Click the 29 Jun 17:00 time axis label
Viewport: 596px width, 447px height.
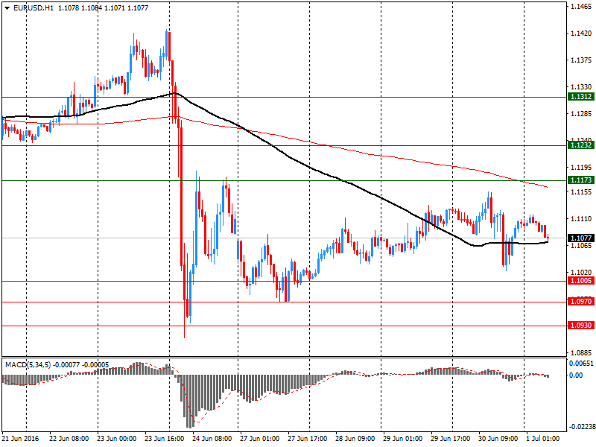coord(450,439)
